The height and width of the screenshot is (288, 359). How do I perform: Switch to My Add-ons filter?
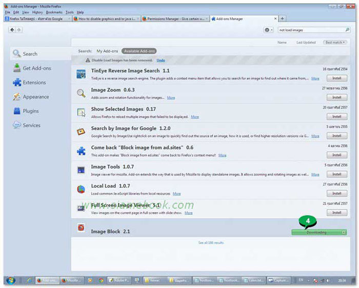coord(107,51)
